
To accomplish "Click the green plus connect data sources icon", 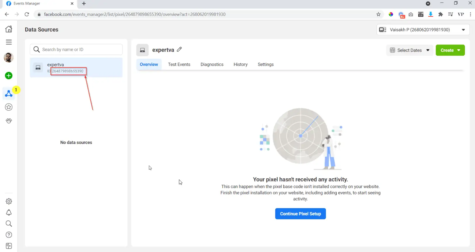I will [x=9, y=76].
